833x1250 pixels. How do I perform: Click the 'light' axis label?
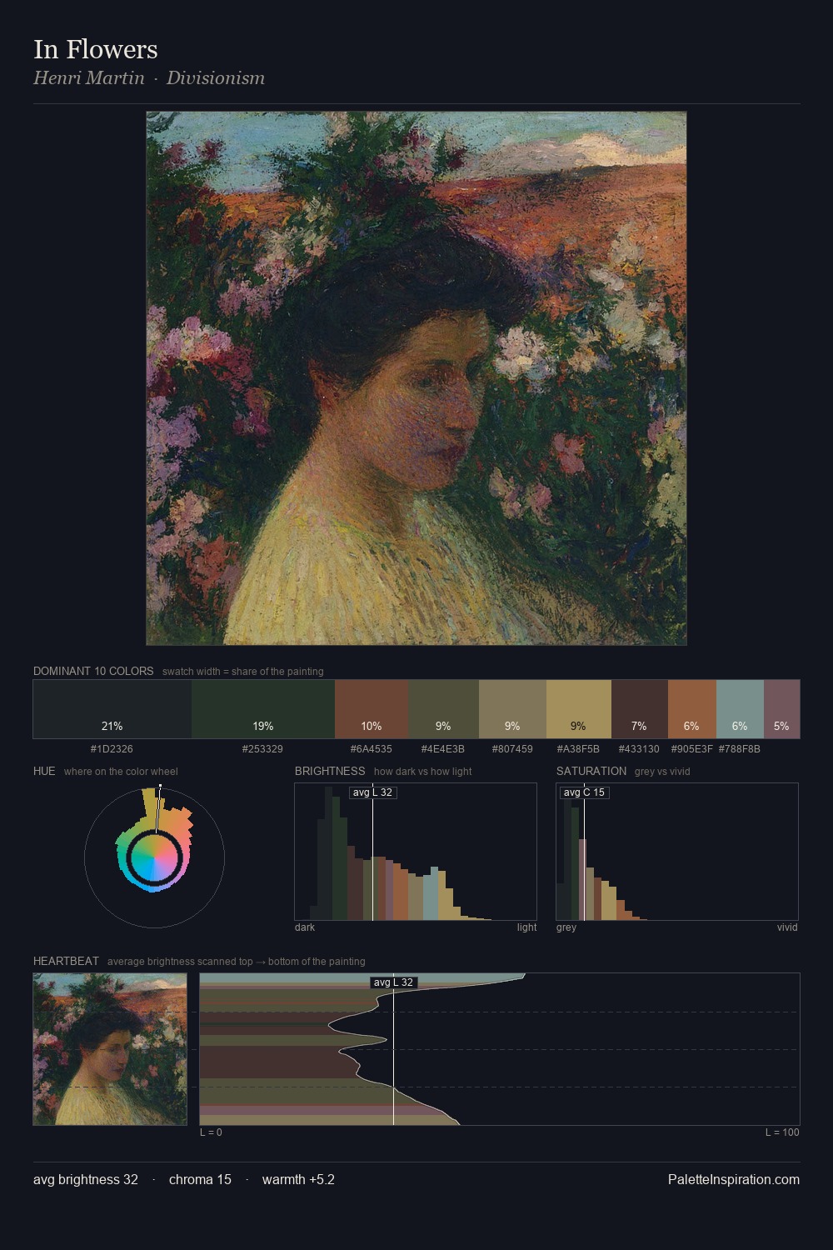click(x=526, y=927)
